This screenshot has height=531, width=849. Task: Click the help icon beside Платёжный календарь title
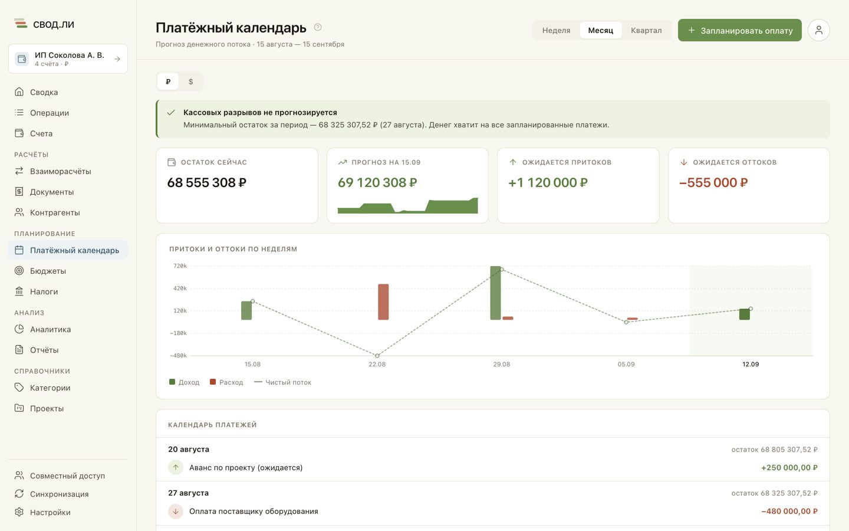tap(318, 27)
